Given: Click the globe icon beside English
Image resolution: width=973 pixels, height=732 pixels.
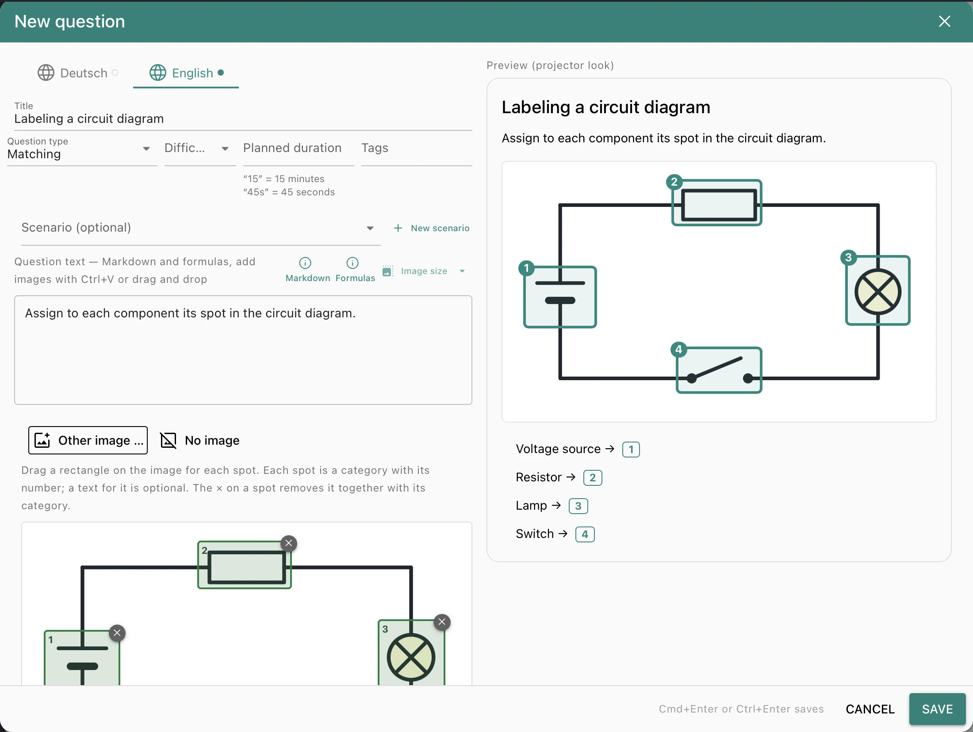Looking at the screenshot, I should [158, 73].
